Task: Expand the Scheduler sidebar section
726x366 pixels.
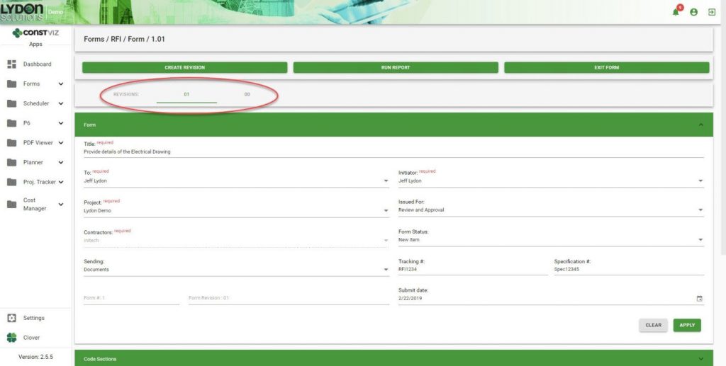Action: coord(61,104)
